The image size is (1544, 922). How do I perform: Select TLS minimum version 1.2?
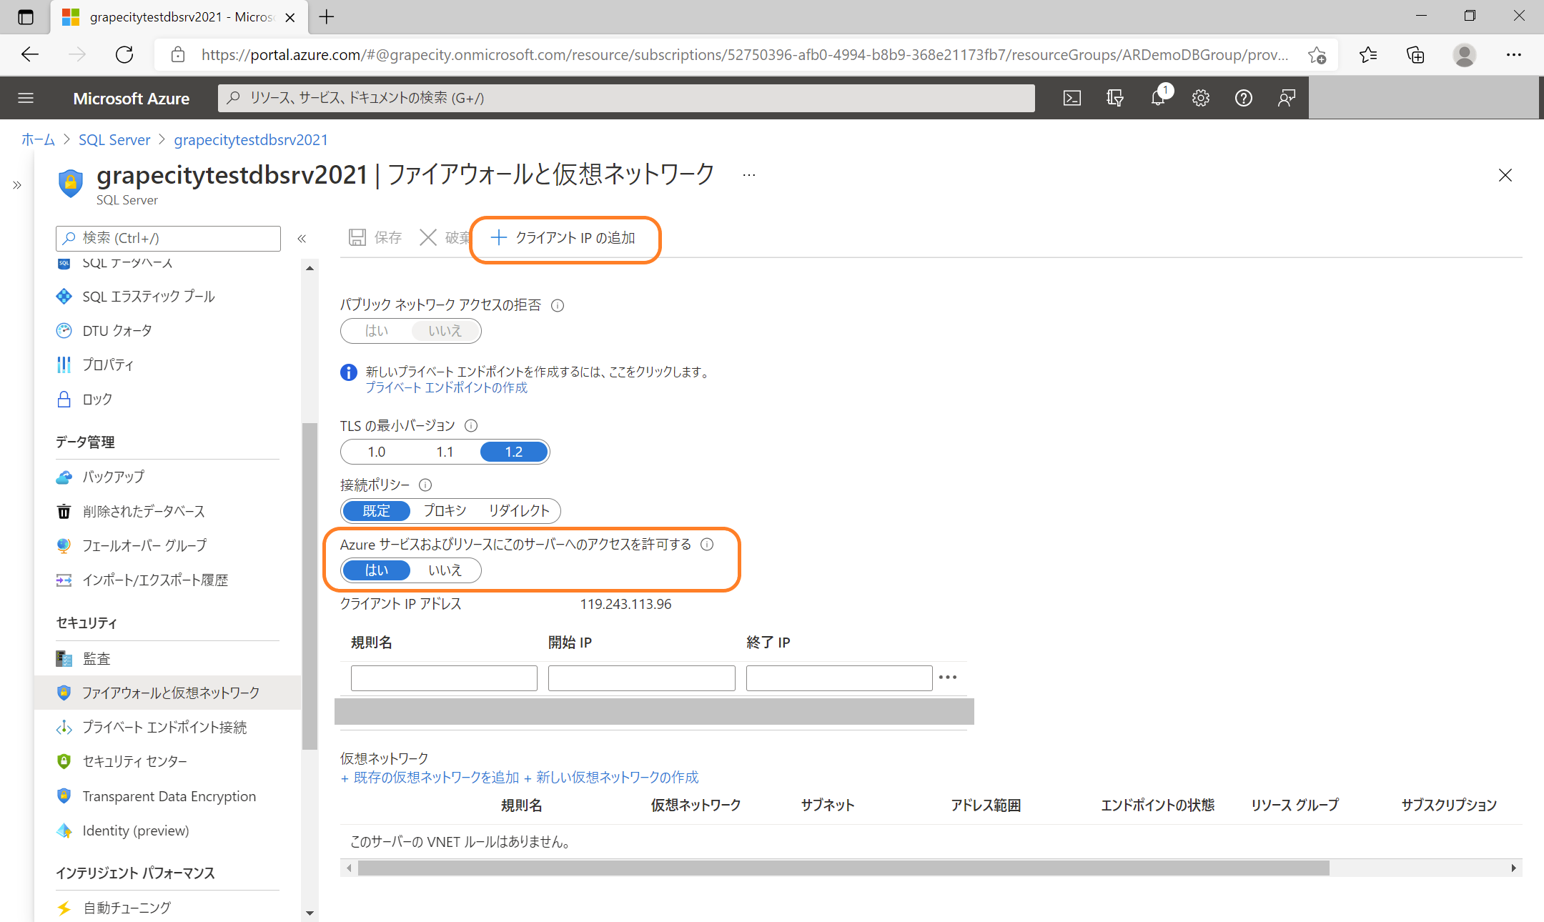(514, 452)
